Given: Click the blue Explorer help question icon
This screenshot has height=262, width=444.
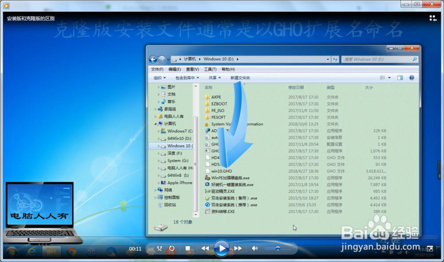Looking at the screenshot, I should tap(412, 78).
